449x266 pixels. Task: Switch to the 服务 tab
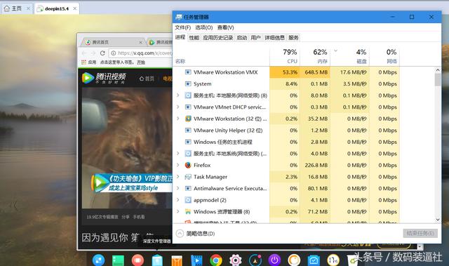[x=293, y=38]
